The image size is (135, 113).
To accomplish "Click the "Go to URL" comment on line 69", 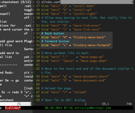I will pyautogui.click(x=63, y=100).
